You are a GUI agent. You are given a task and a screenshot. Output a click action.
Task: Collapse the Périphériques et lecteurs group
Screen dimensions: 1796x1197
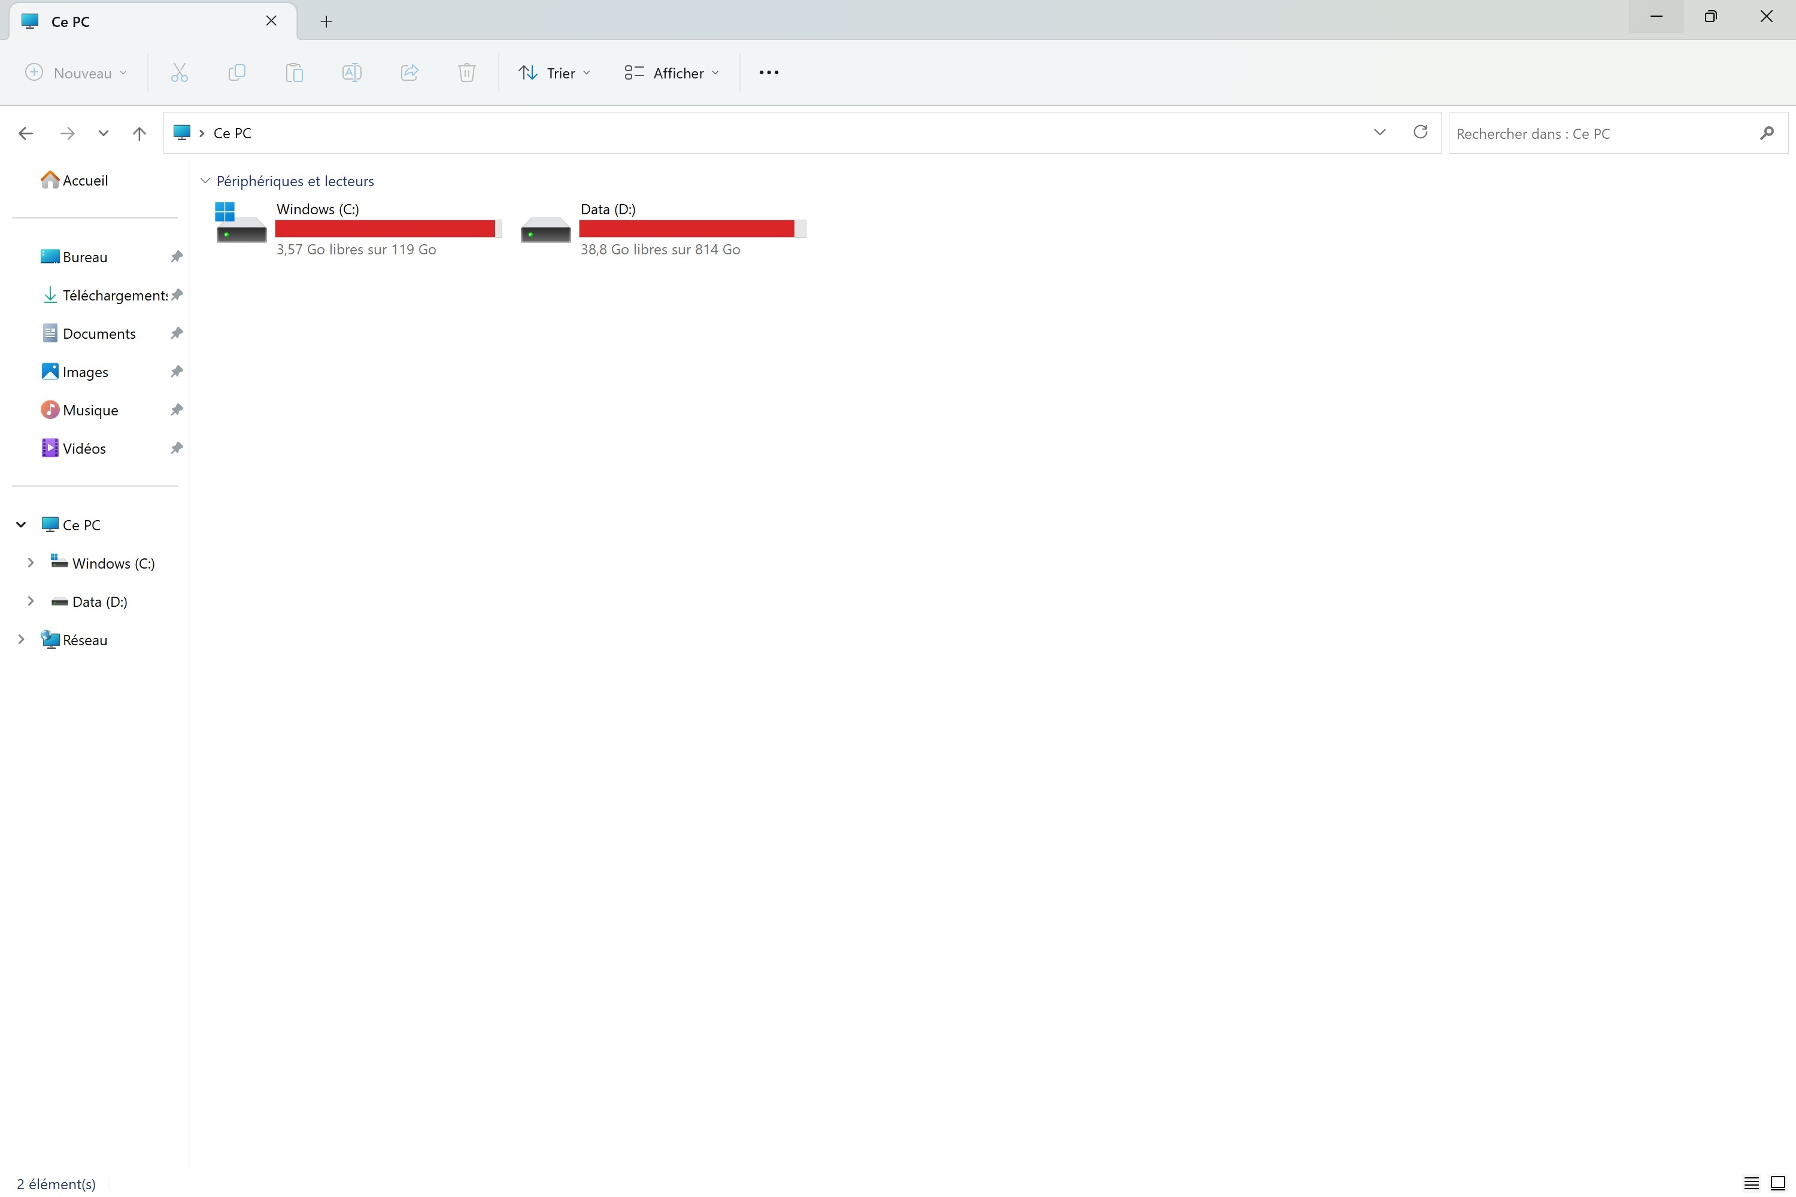205,181
